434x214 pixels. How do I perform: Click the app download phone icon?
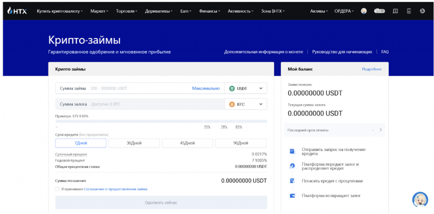[409, 11]
